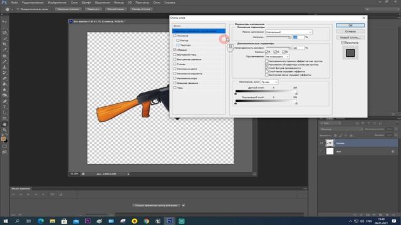The width and height of the screenshot is (401, 225).
Task: Select the Magic Wand tool
Action: click(4, 39)
